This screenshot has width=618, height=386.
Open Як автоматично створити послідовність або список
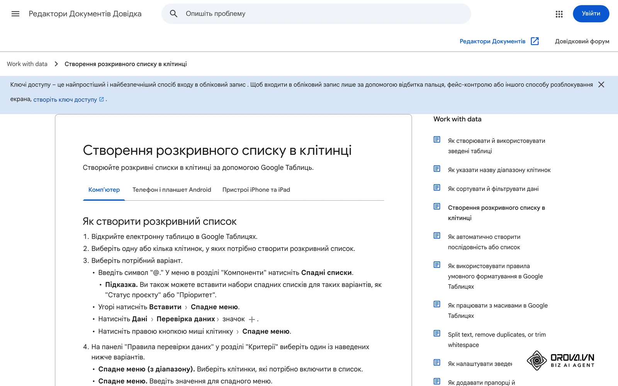coord(484,242)
